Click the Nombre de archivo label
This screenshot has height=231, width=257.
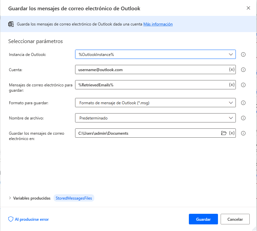(x=26, y=118)
